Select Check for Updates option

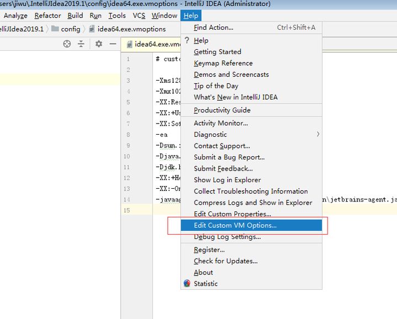[x=226, y=261]
